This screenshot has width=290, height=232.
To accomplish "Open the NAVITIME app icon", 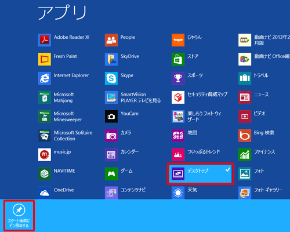I will 45,174.
